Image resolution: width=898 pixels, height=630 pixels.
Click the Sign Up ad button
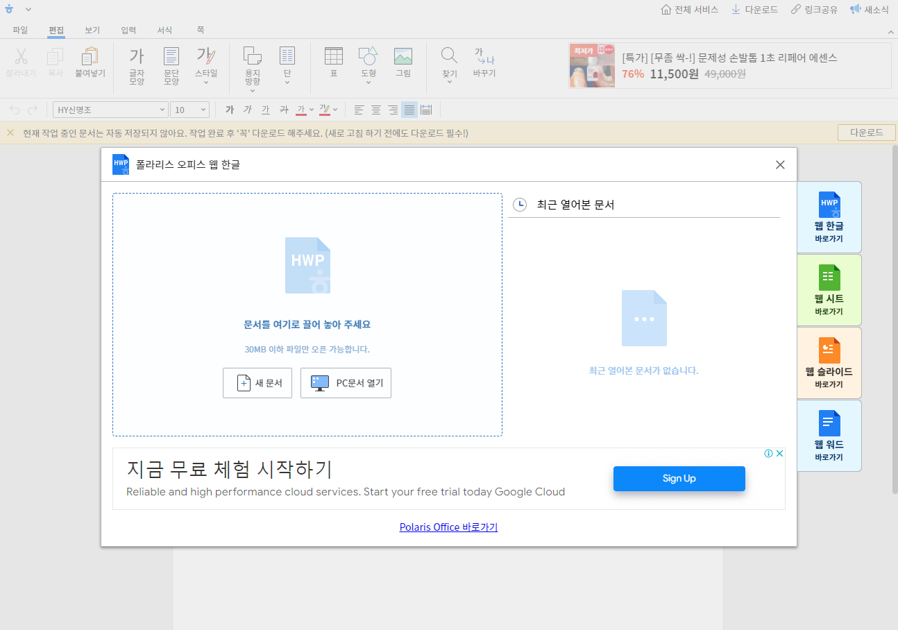pyautogui.click(x=679, y=478)
